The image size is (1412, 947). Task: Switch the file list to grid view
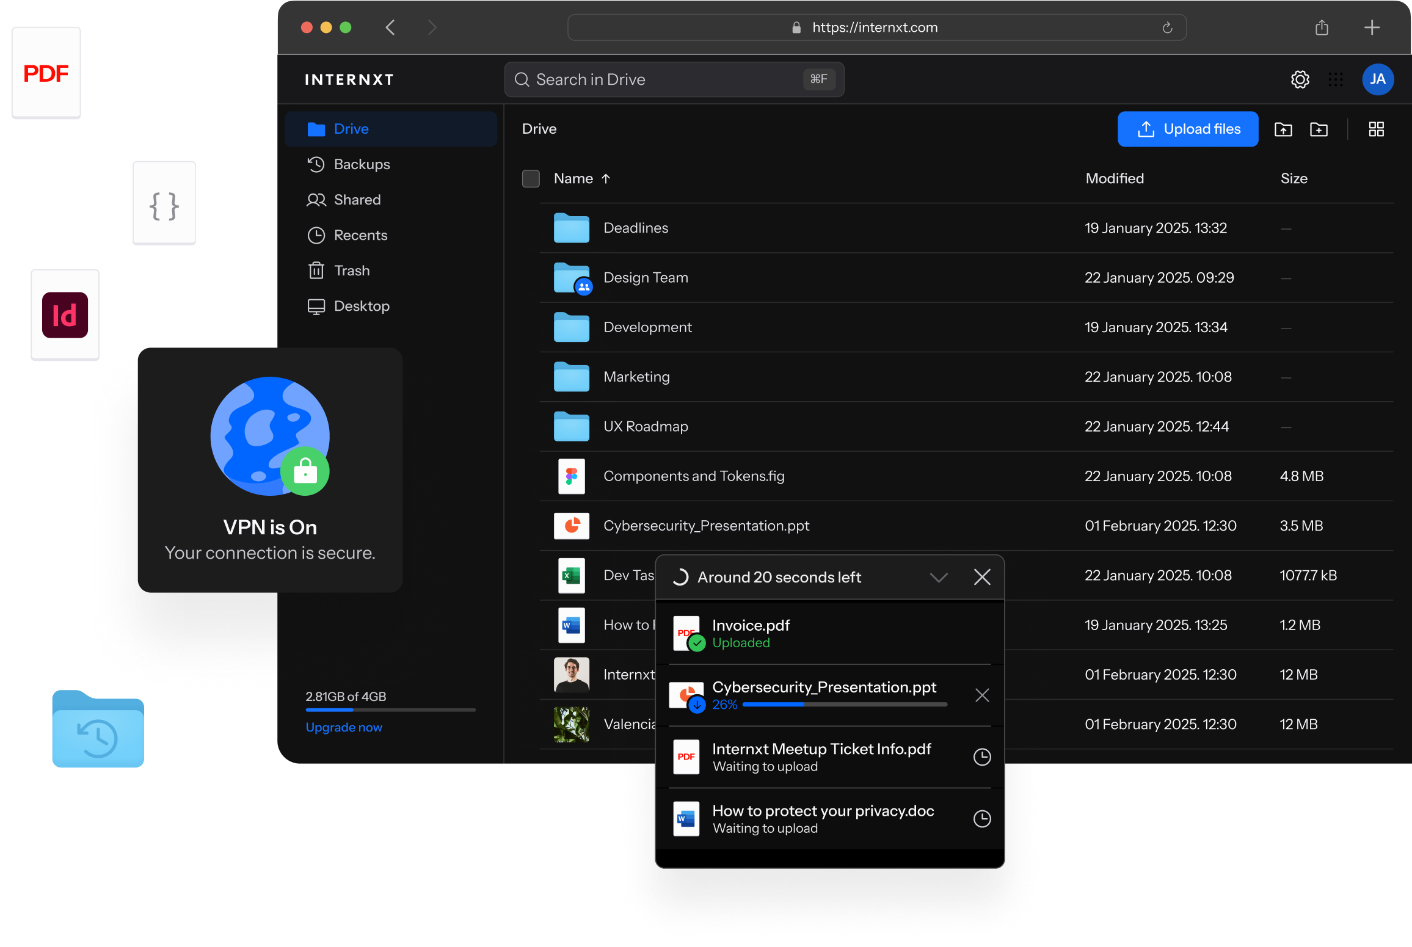pos(1377,129)
